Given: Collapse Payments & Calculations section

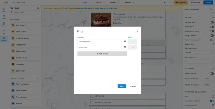Looking at the screenshot, I should [213, 92].
